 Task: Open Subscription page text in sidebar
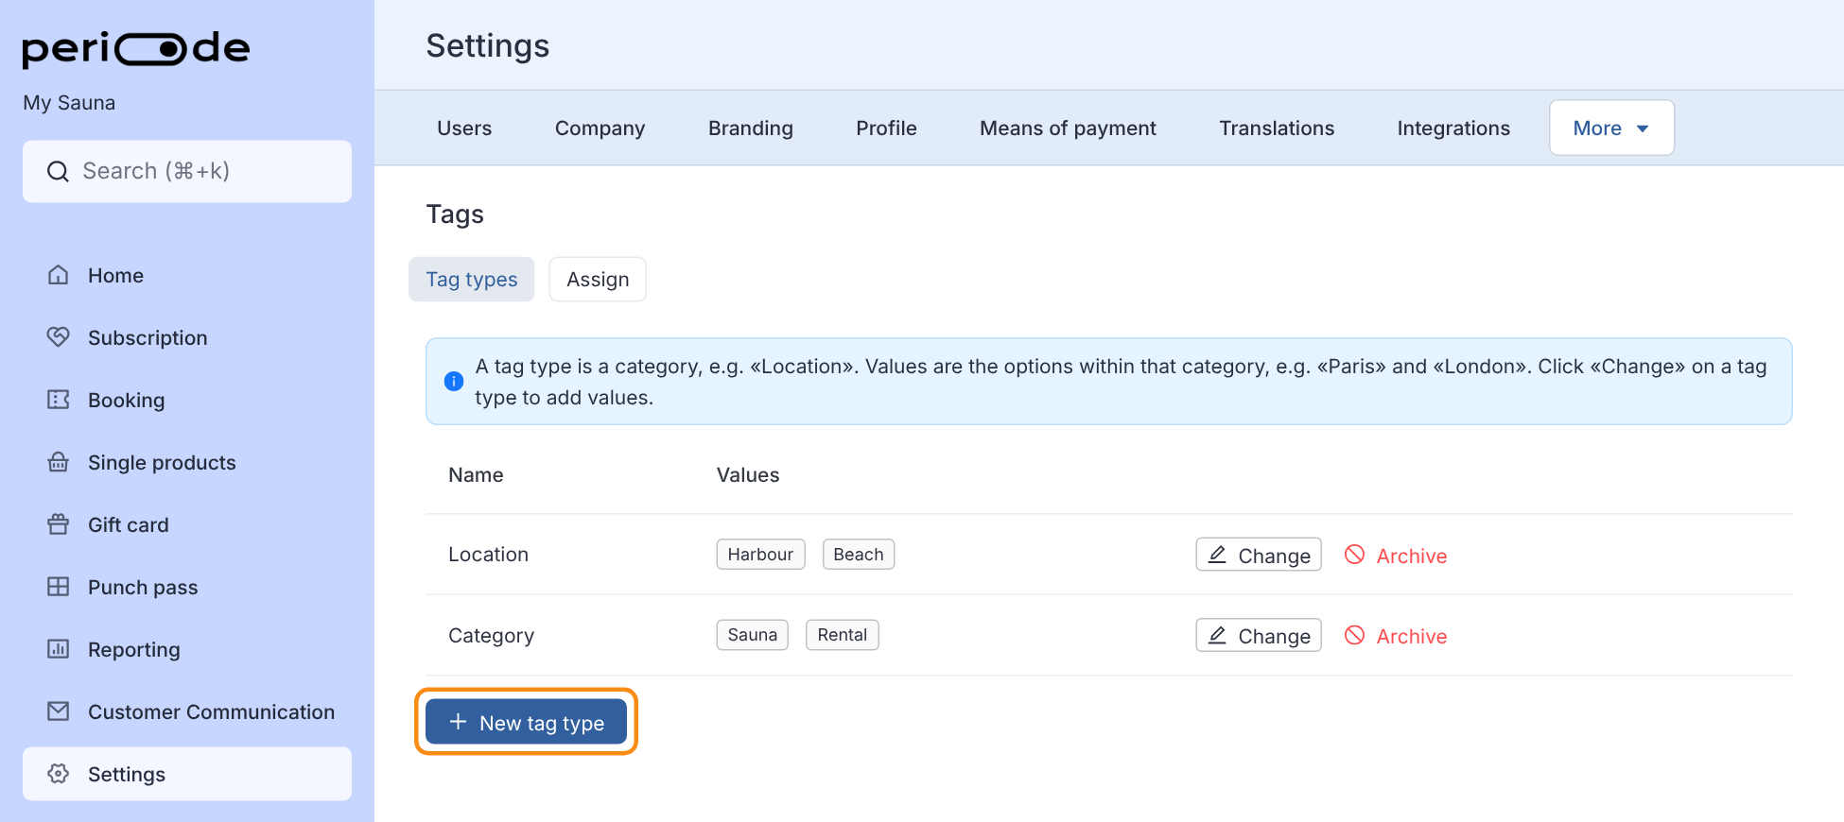[148, 337]
